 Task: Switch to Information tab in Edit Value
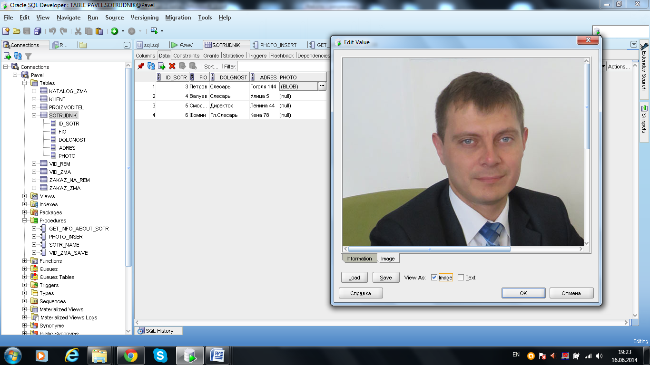pos(359,259)
